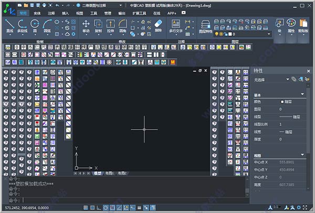This screenshot has width=315, height=213.
Task: Select the 多段线 (Polyline) tool
Action: pos(22,26)
